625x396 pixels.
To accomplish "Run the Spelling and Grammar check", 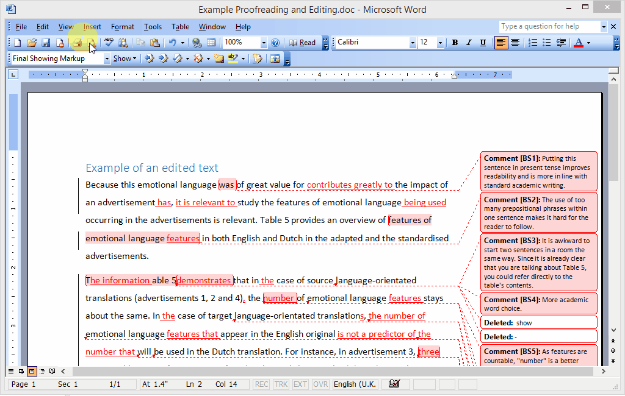I will (x=109, y=43).
